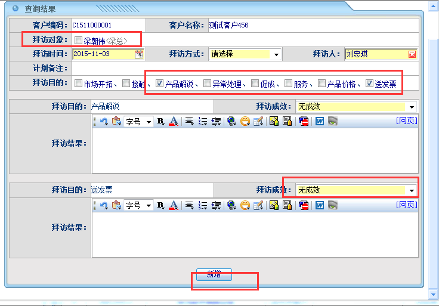Toggle bold in 产品解说 result editor
The image size is (439, 306).
pos(160,121)
